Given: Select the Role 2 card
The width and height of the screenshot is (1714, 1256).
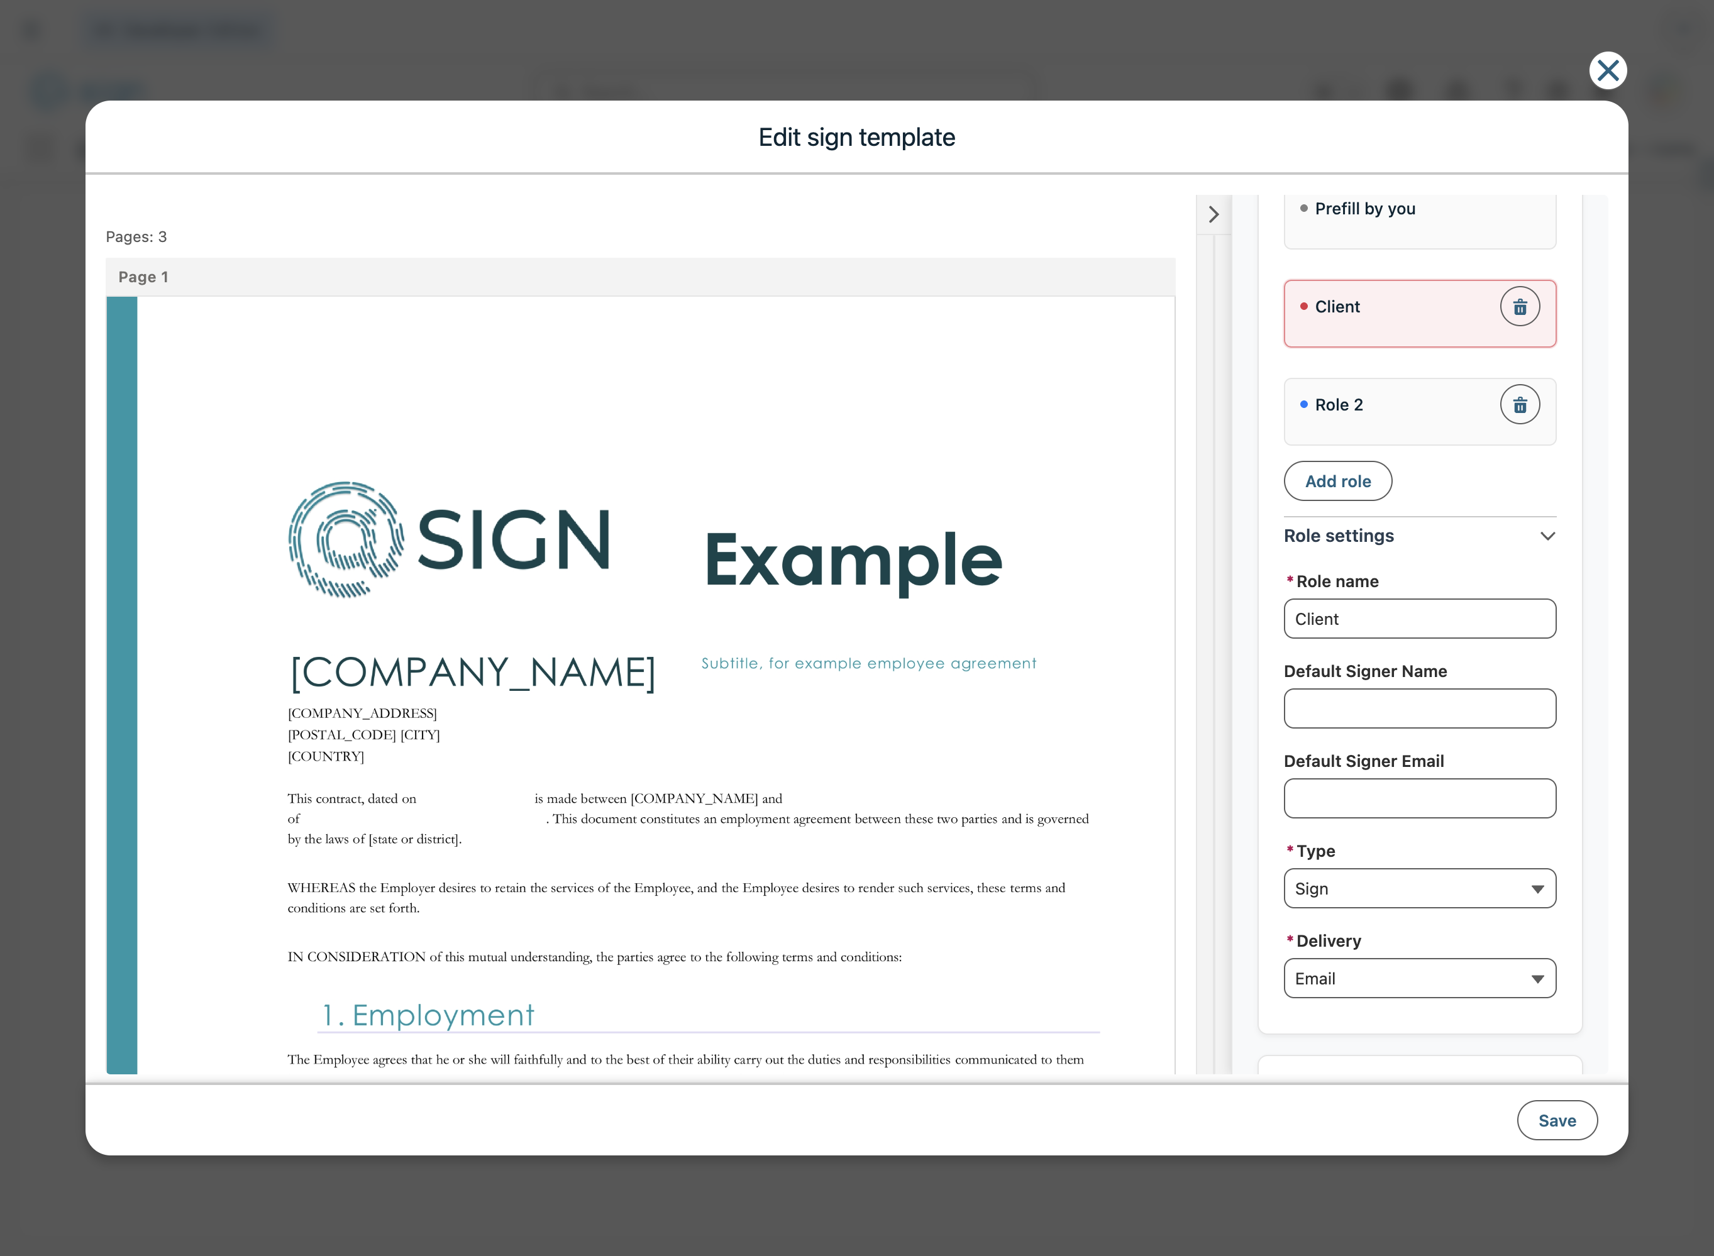Looking at the screenshot, I should coord(1391,412).
